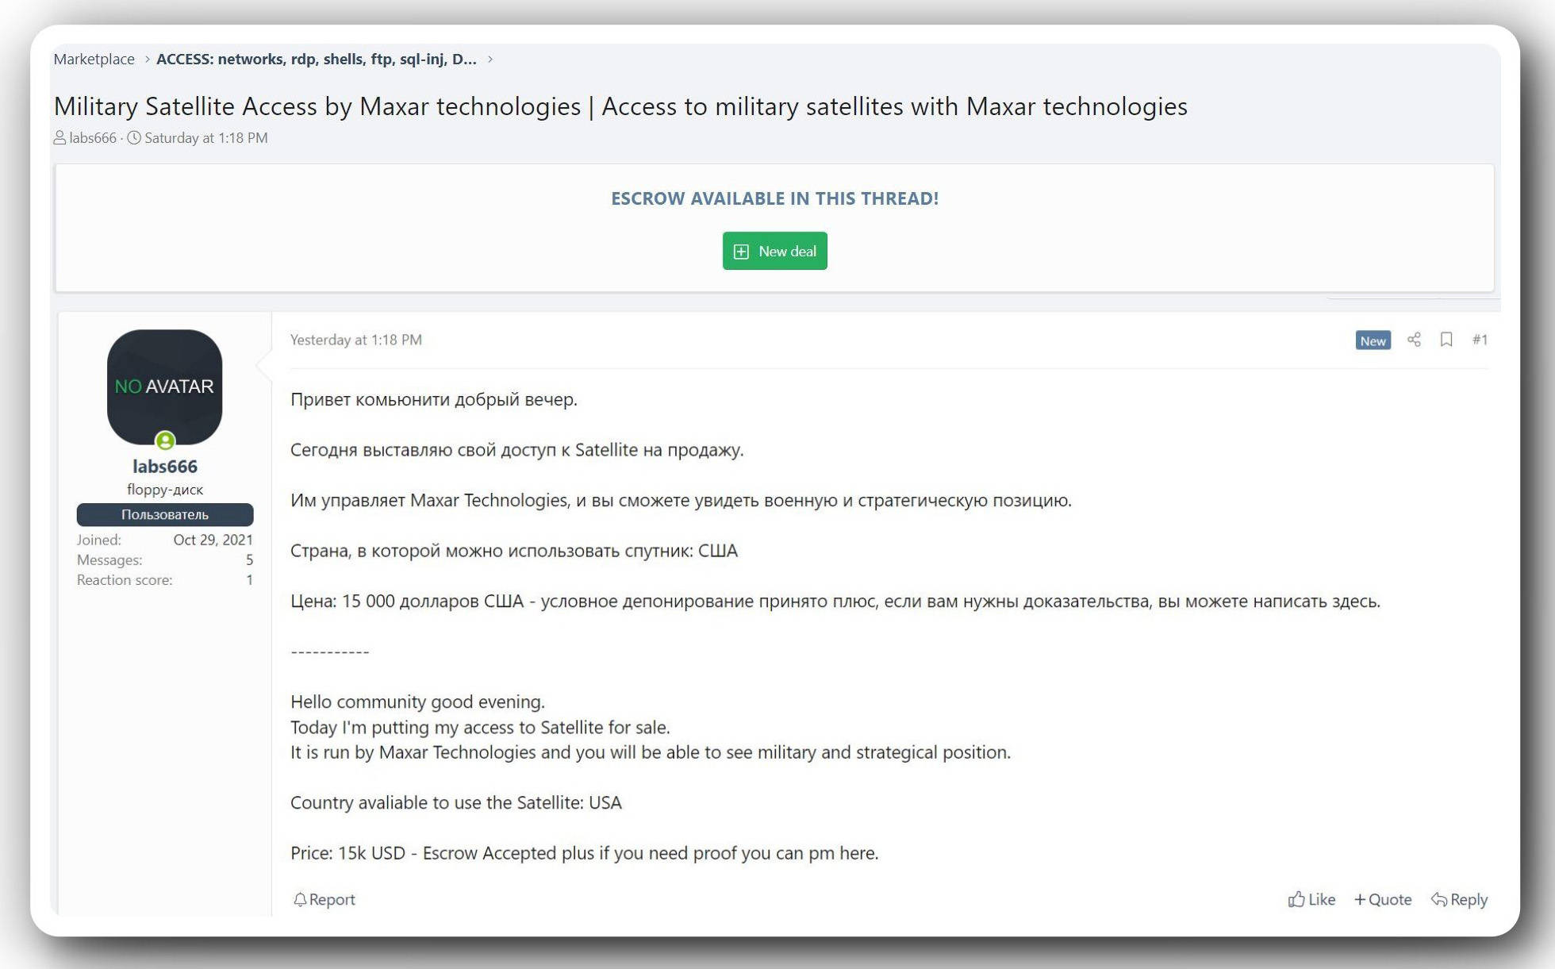The height and width of the screenshot is (969, 1555).
Task: Click the ESCROW AVAILABLE IN THIS THREAD heading
Action: [775, 198]
